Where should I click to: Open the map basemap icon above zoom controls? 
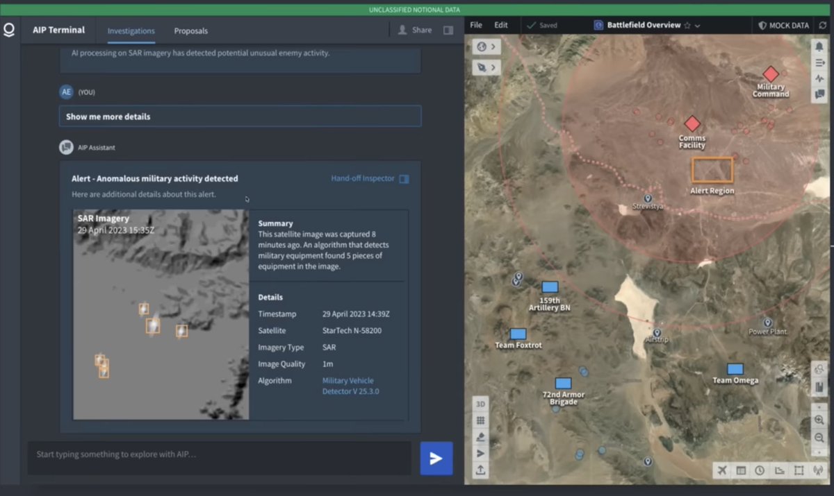pos(819,386)
